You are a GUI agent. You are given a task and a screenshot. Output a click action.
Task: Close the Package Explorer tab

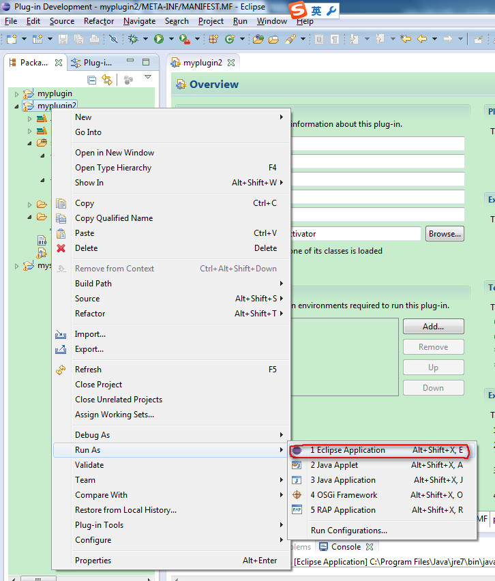click(x=59, y=63)
